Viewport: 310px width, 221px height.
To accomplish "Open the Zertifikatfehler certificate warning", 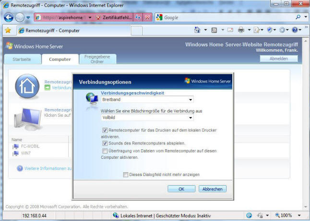I will click(114, 18).
